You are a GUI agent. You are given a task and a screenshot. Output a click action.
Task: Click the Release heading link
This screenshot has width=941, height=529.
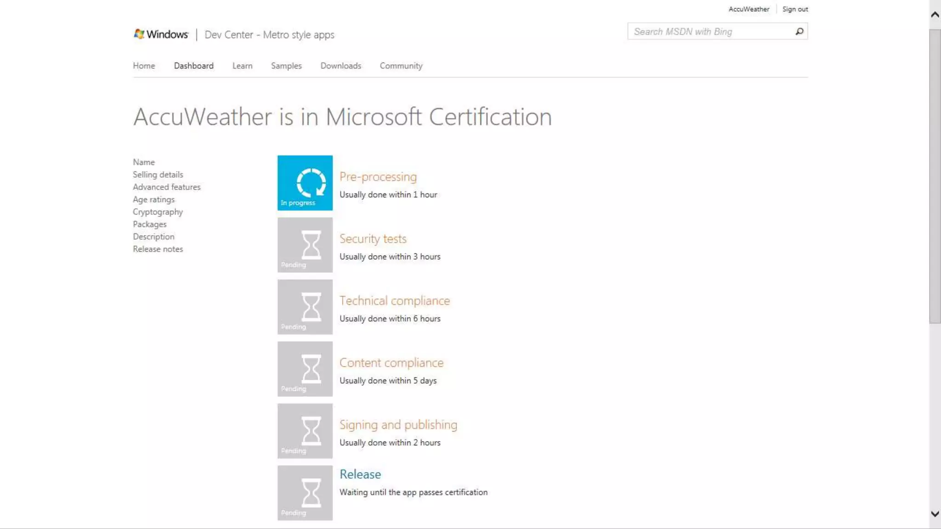[x=360, y=474]
